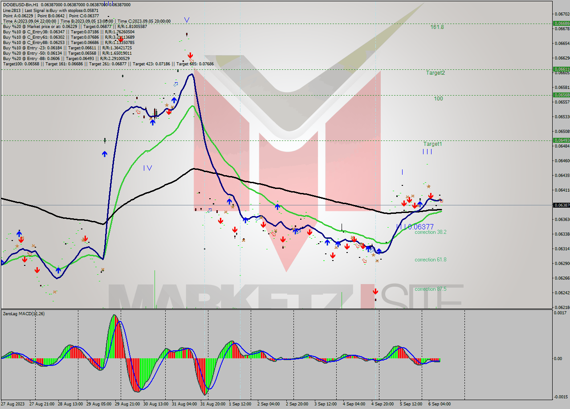
Task: Click the green 0.06493 price tag
Action: 561,140
